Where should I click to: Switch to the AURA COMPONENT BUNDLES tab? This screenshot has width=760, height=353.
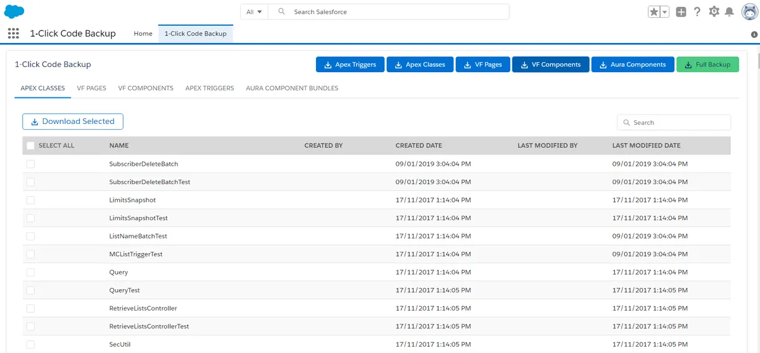[x=292, y=88]
